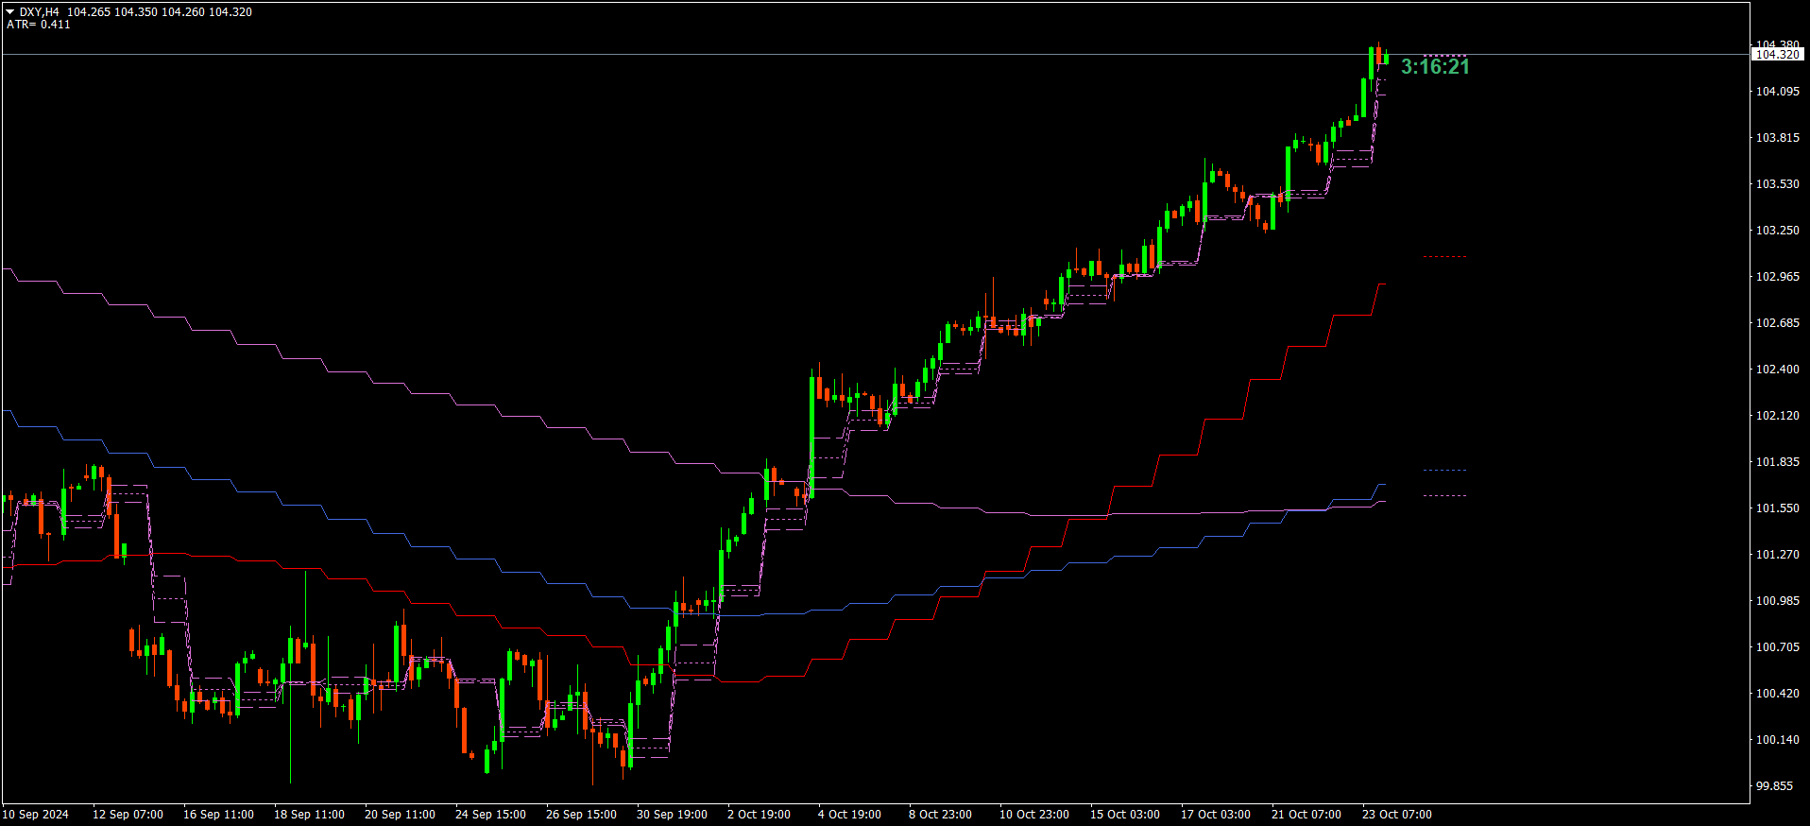Click the 20 Sep 11:00 time label
Screen dimensions: 1810x826
point(400,815)
